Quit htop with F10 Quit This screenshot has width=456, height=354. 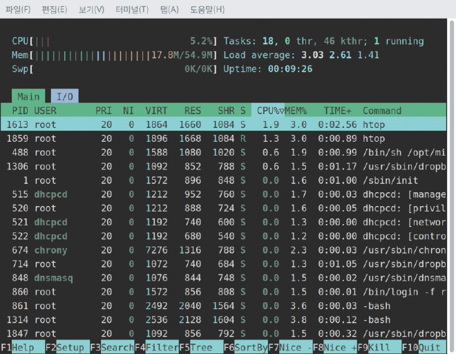(x=430, y=347)
